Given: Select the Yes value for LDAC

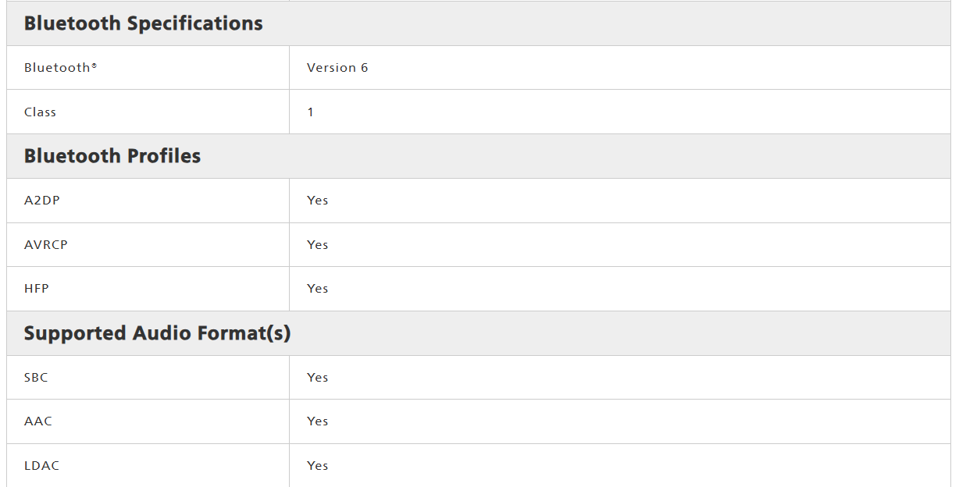Looking at the screenshot, I should tap(317, 466).
